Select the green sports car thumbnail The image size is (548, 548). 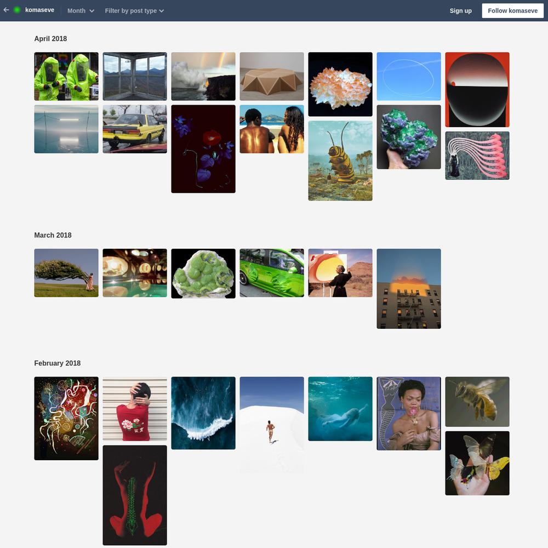pos(272,273)
